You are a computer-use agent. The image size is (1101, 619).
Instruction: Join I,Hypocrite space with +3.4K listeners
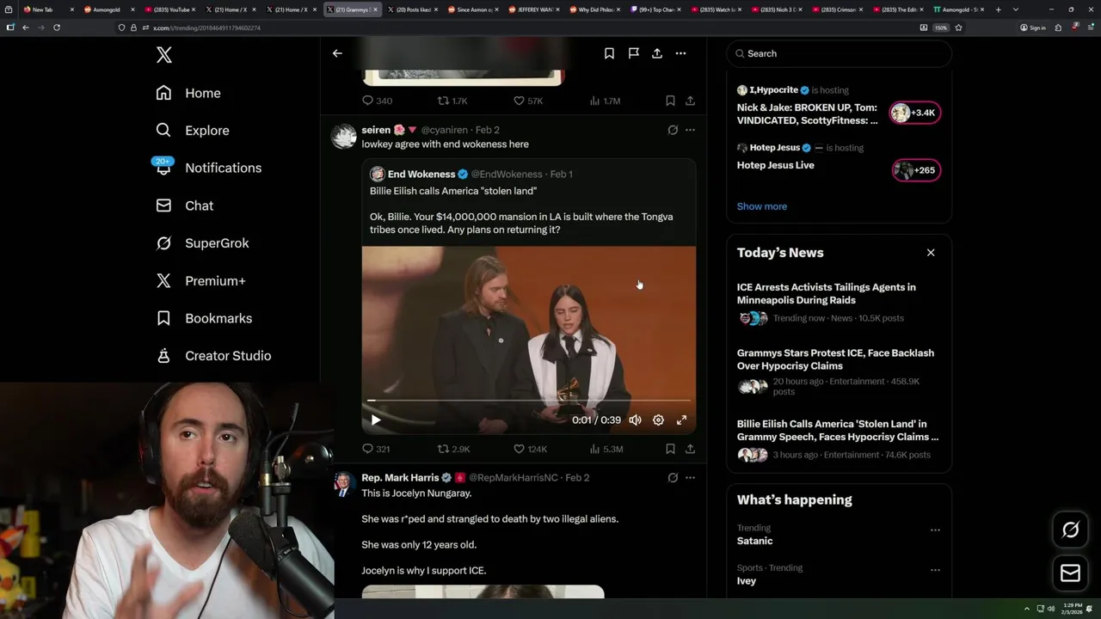[915, 113]
